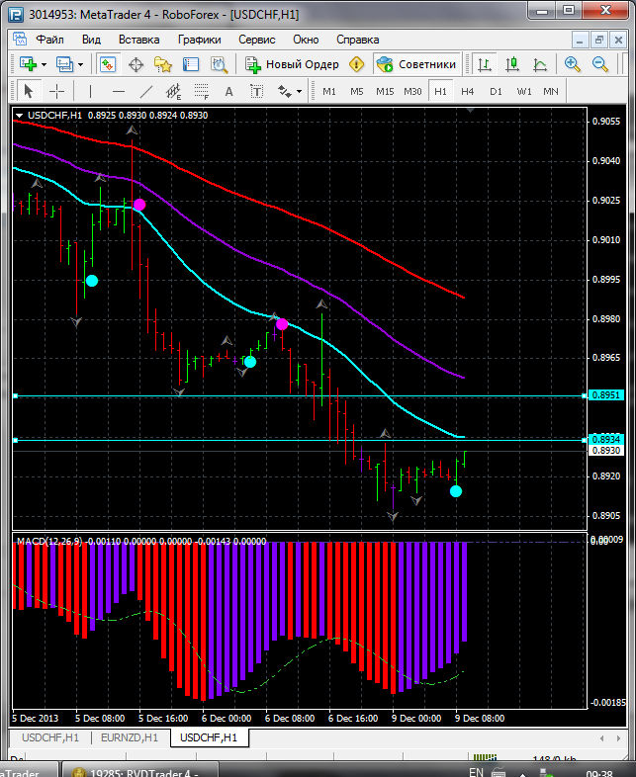Open the Окно menu
Screen dimensions: 636x777
click(x=306, y=40)
